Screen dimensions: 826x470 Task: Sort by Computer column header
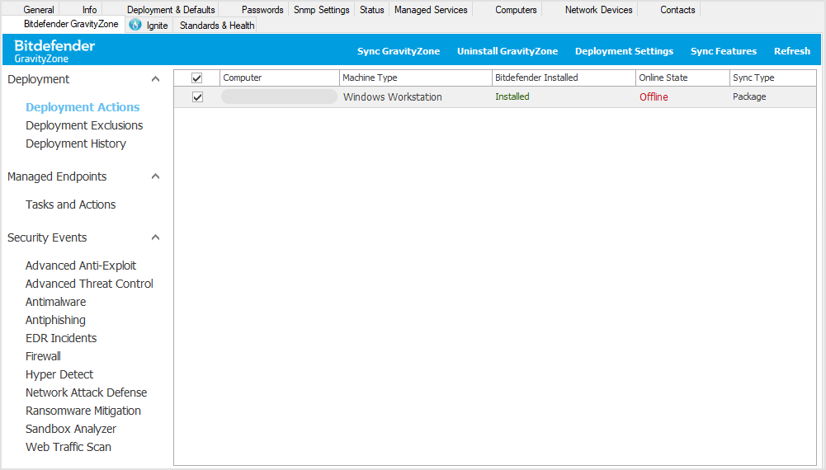280,78
